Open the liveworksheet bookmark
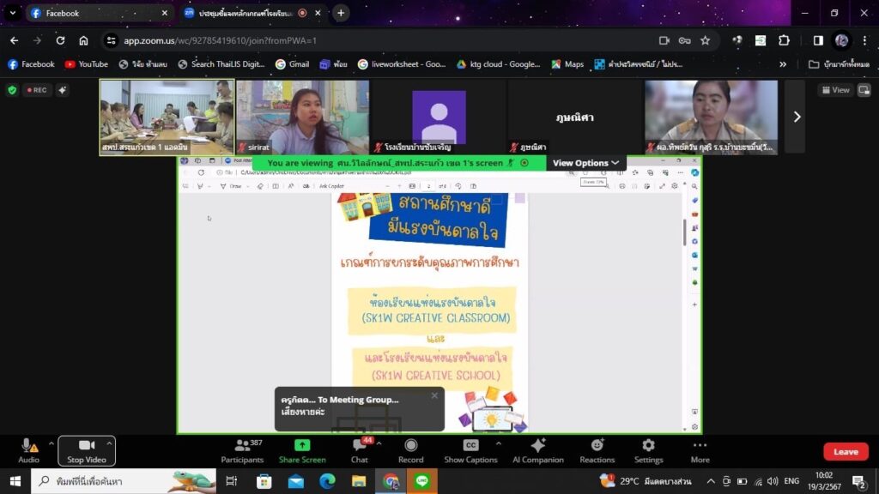 402,64
